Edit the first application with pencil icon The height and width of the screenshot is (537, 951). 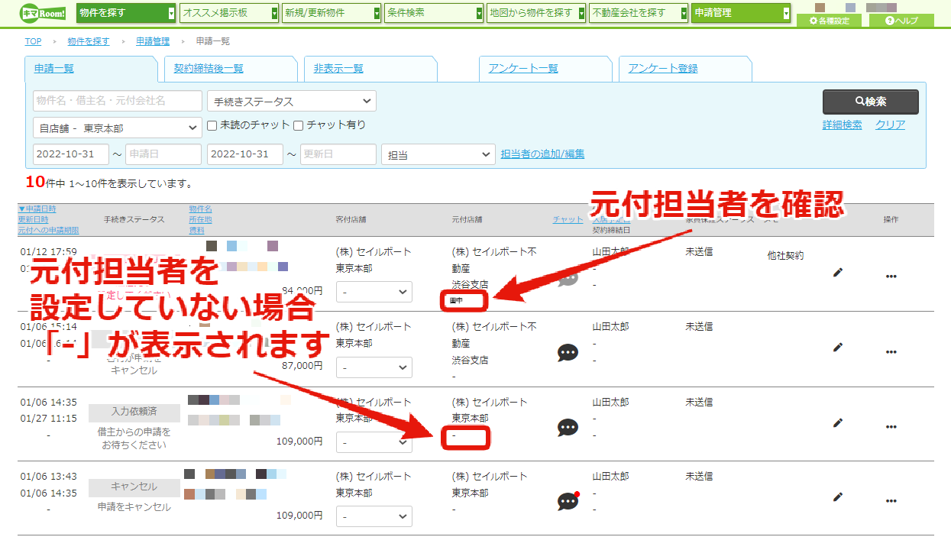838,272
